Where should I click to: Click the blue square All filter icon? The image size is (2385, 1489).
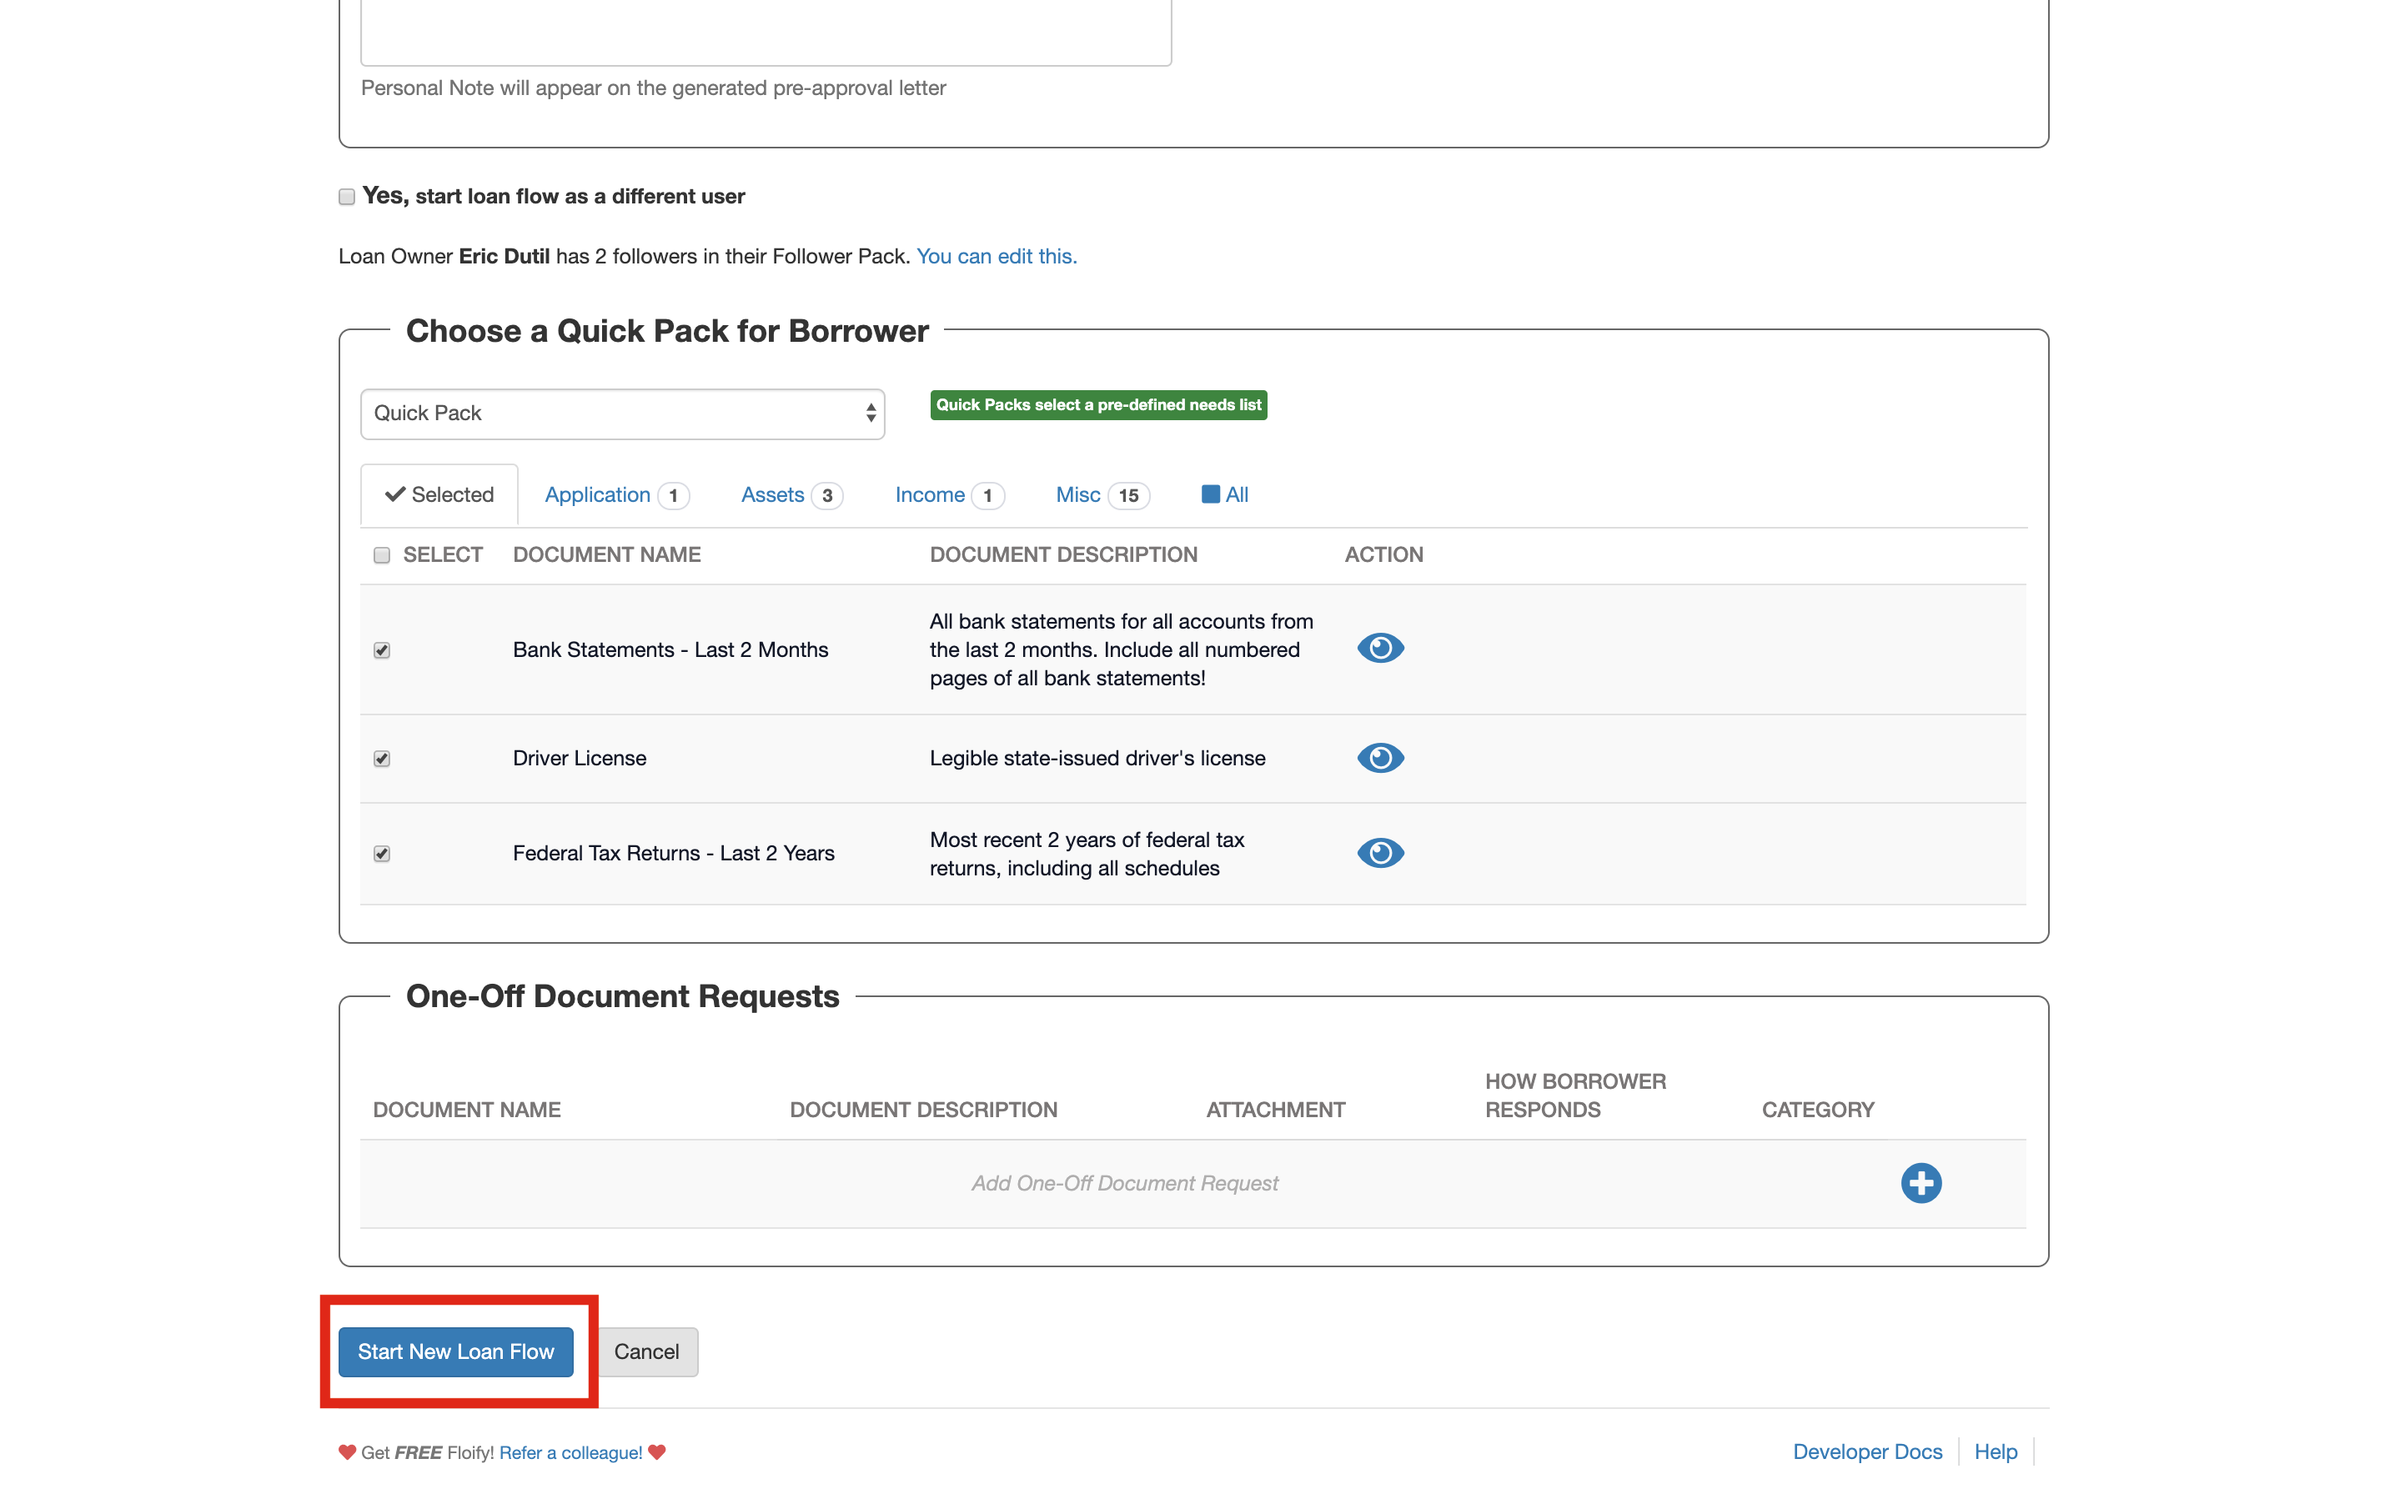point(1210,494)
